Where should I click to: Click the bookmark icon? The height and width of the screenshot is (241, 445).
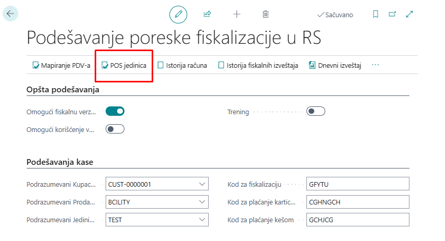(x=375, y=15)
